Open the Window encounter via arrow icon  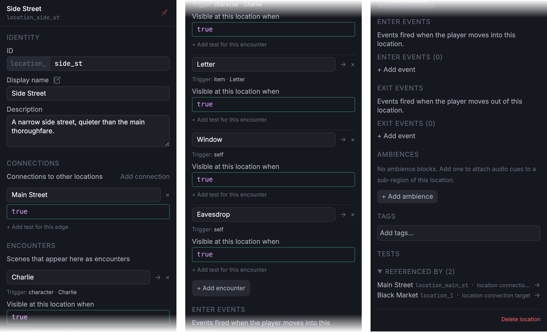click(343, 140)
